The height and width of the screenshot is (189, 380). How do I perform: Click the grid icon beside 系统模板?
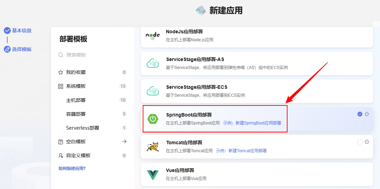61,86
